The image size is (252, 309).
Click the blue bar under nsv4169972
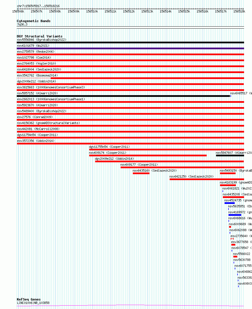(235, 215)
